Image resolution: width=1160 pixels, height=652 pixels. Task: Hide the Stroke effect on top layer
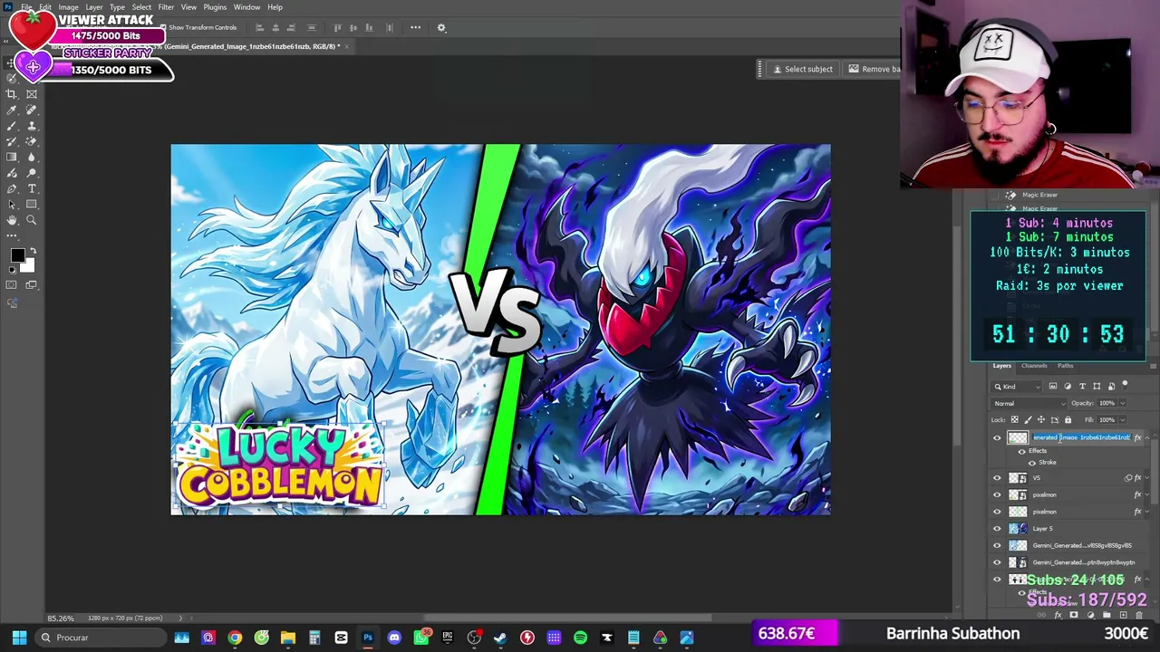(x=1031, y=463)
